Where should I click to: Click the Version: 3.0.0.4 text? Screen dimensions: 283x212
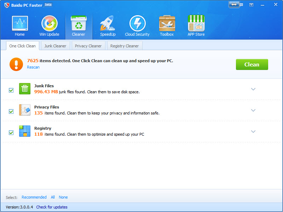click(x=19, y=207)
